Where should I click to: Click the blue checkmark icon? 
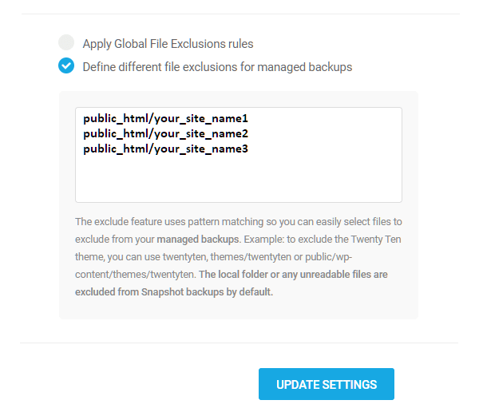[x=66, y=66]
